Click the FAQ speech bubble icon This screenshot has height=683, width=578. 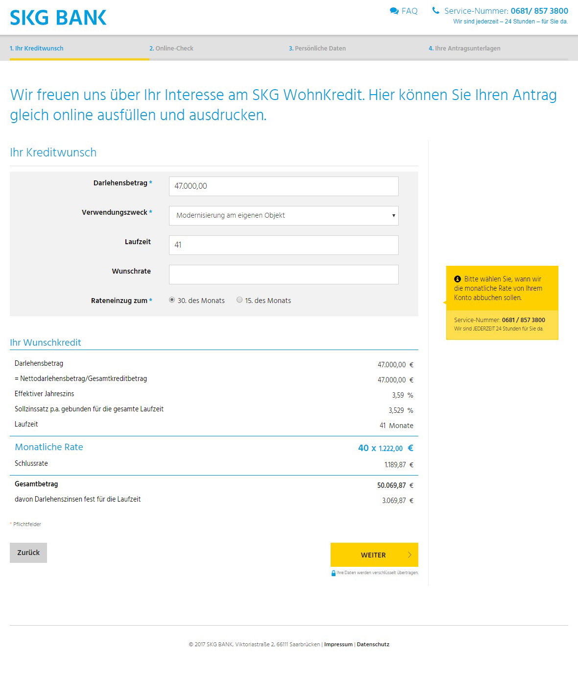point(394,11)
